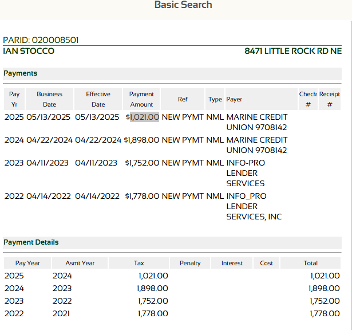This screenshot has width=352, height=330.
Task: Click the Receipt # column header
Action: click(x=330, y=99)
